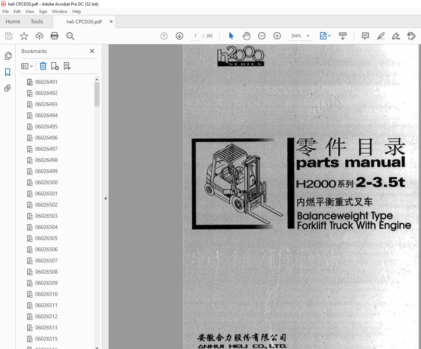
Task: Select bookmark 06026499
Action: [46, 171]
